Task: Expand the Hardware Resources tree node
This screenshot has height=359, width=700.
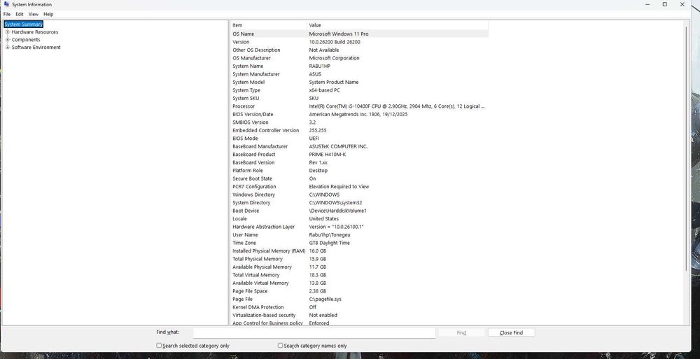Action: pos(7,32)
